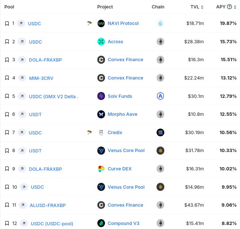Click the NAVI Protocol logo
240x229 pixels.
101,23
